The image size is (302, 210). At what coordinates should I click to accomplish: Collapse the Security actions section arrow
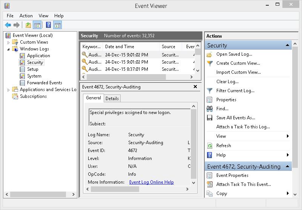click(x=287, y=45)
